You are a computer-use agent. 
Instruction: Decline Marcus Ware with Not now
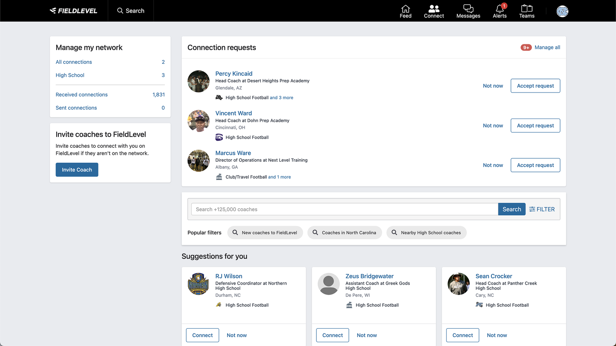[x=493, y=165]
